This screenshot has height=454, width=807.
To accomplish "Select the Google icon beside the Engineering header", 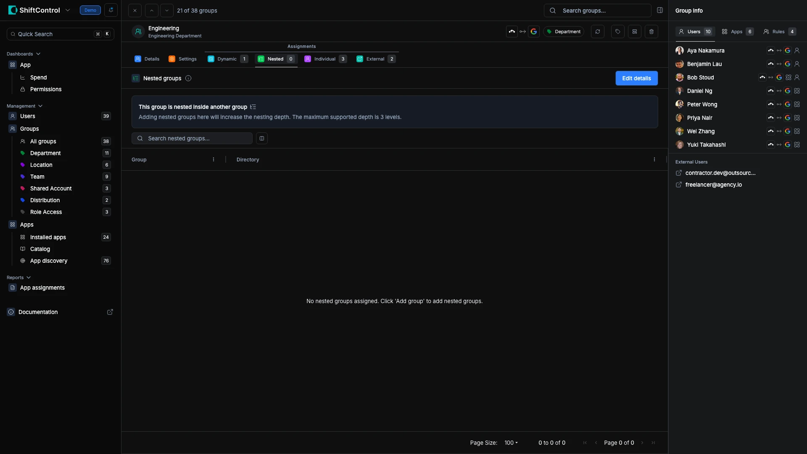I will click(x=534, y=31).
